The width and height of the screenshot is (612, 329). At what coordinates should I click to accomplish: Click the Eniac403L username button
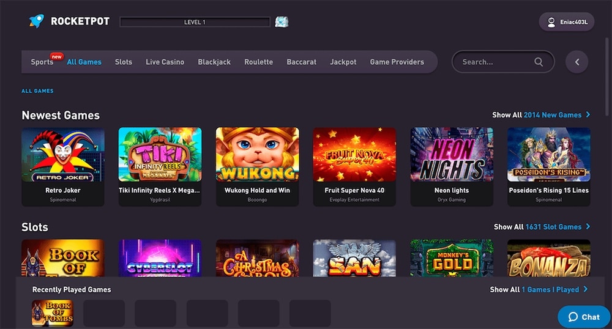567,22
